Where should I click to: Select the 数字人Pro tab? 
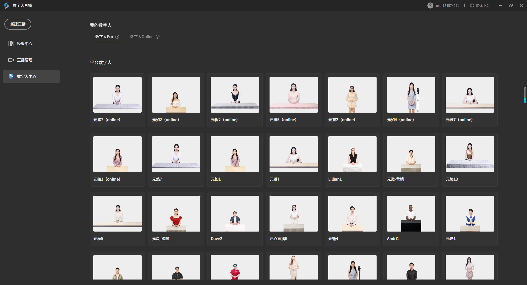click(x=104, y=37)
